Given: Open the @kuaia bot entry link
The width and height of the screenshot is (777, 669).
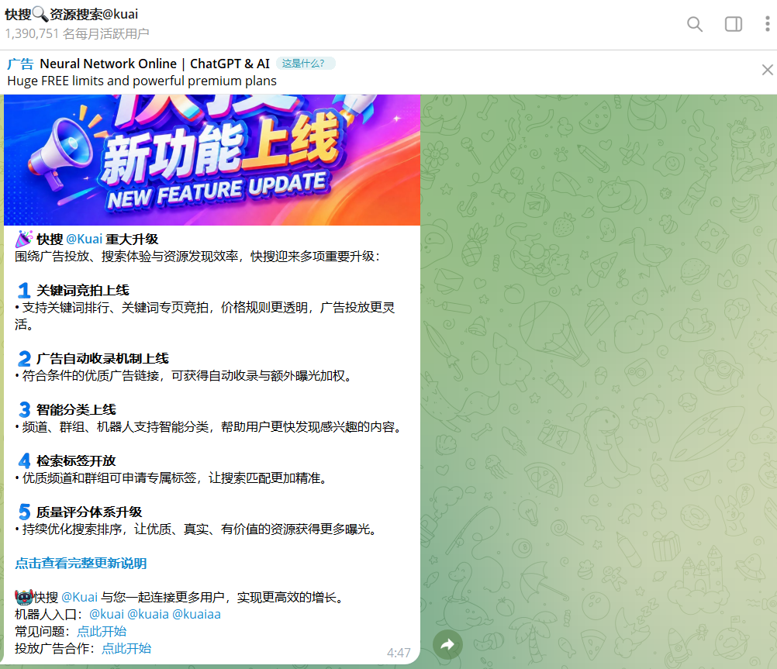Looking at the screenshot, I should tap(147, 615).
